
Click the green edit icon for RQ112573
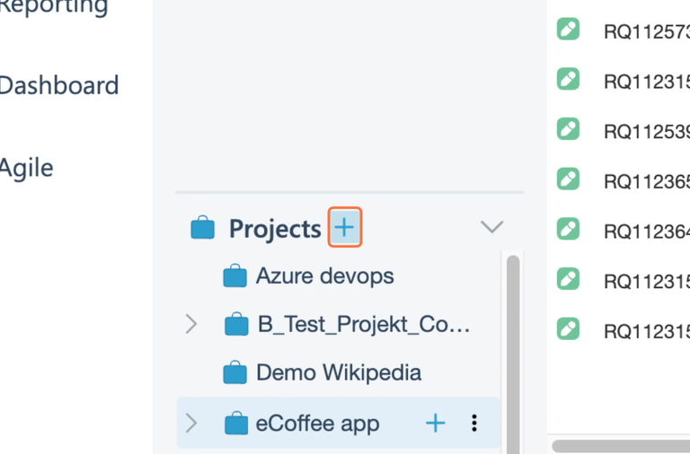(x=568, y=30)
